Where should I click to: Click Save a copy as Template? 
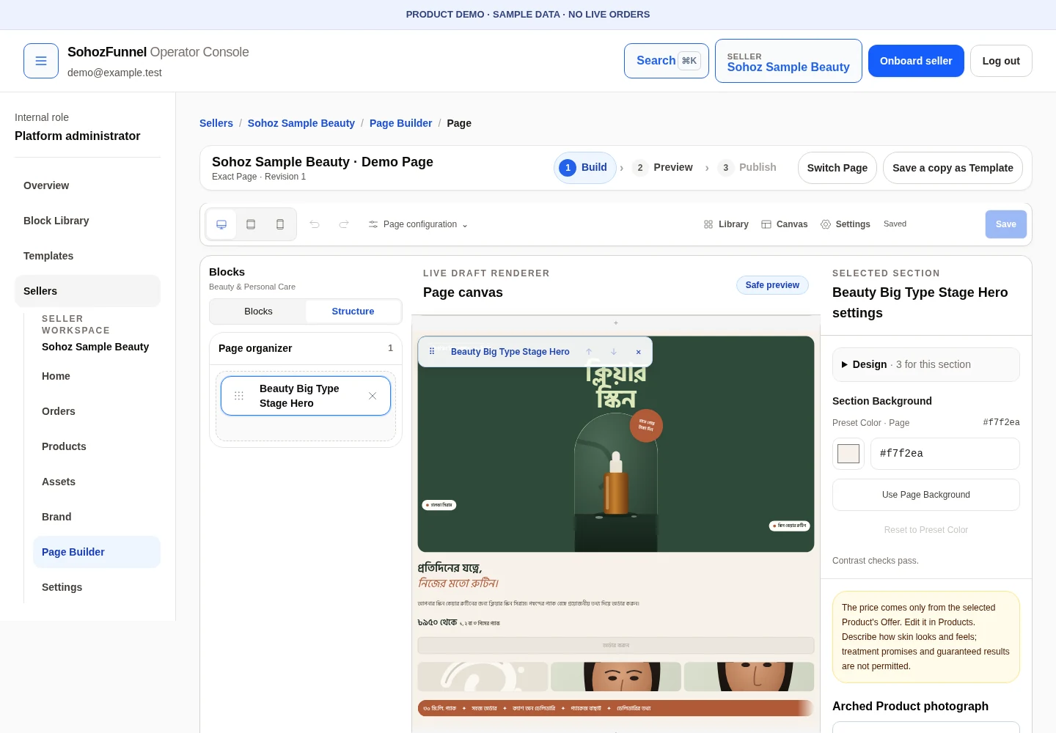[x=953, y=168]
